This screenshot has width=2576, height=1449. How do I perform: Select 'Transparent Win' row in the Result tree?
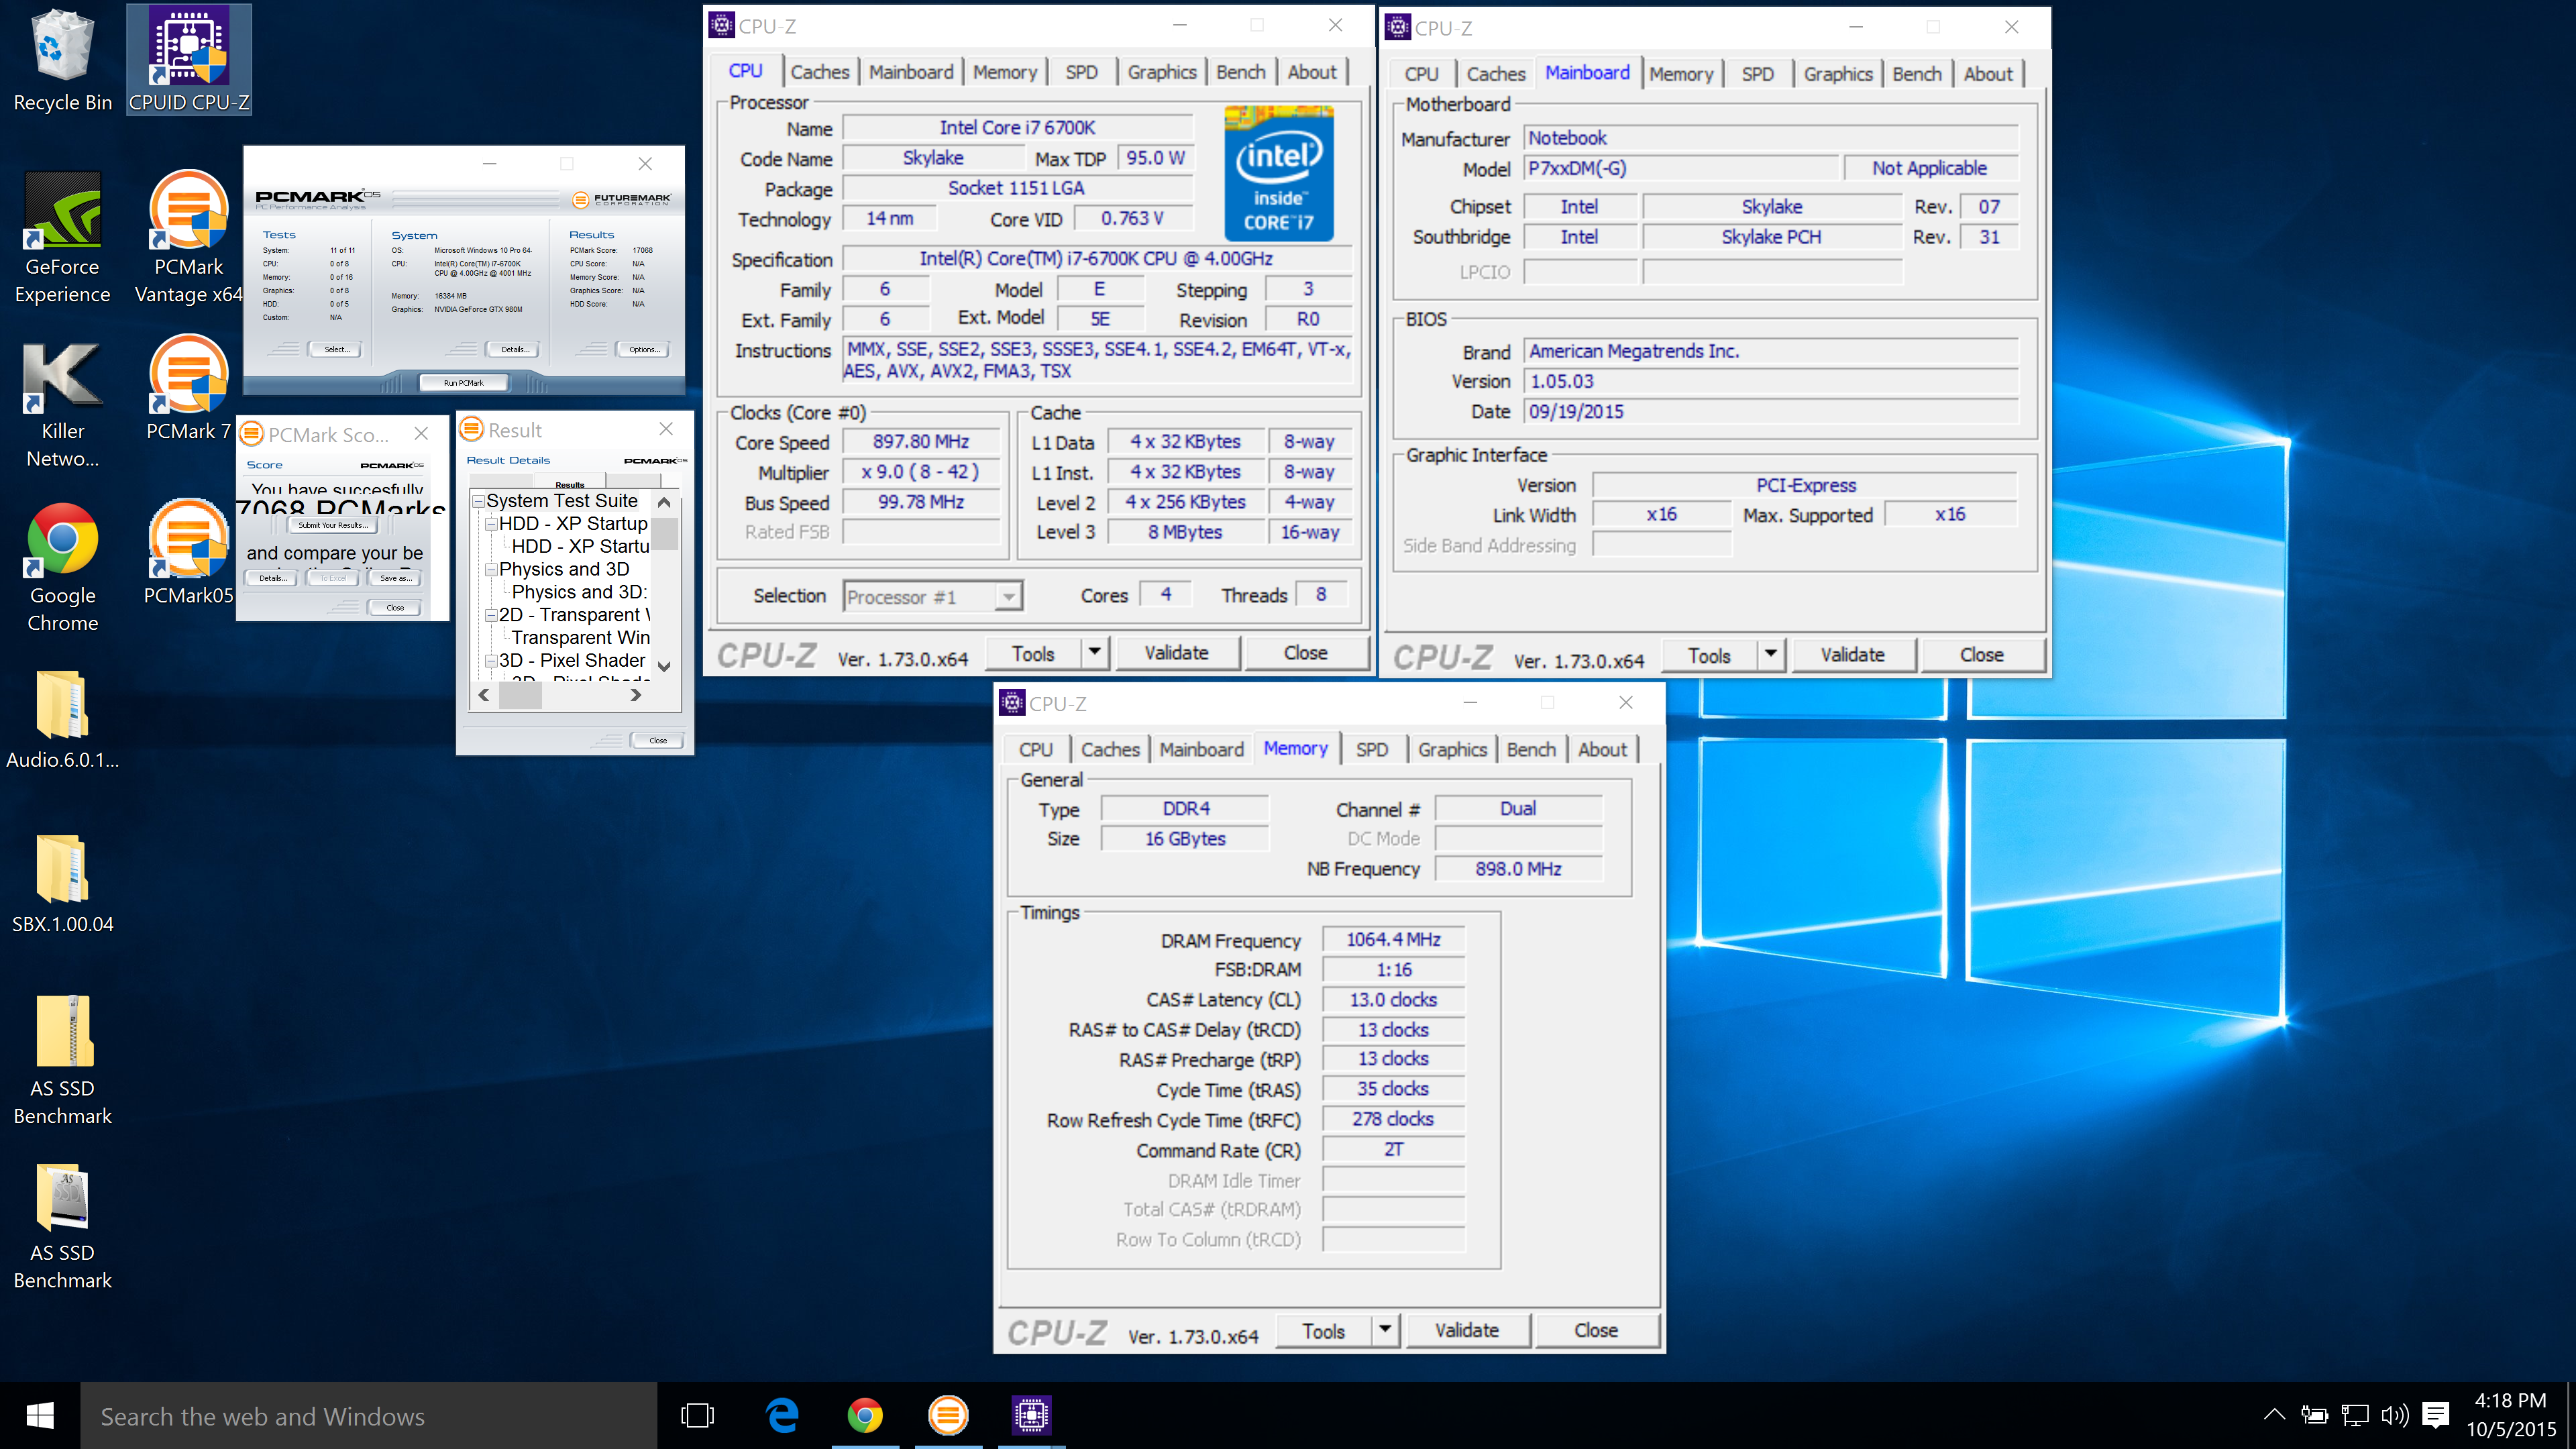580,638
